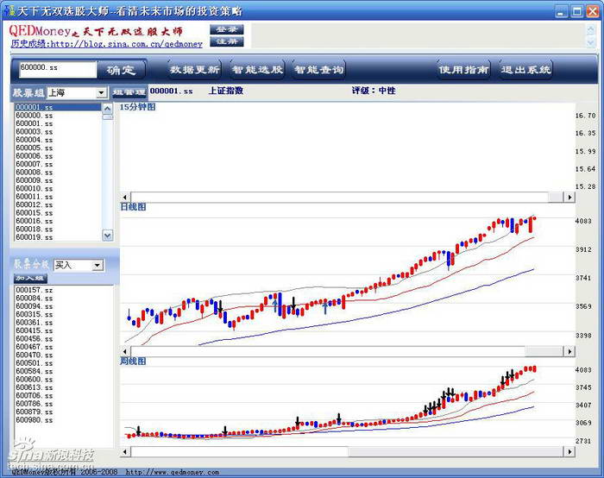Click the application icon in title bar

click(10, 10)
